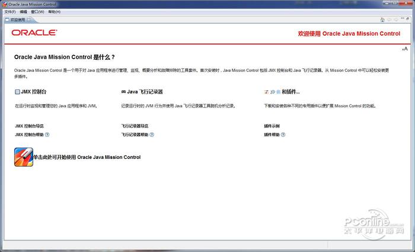Click the navigate forward arrow icon
The height and width of the screenshot is (252, 415).
tap(396, 20)
